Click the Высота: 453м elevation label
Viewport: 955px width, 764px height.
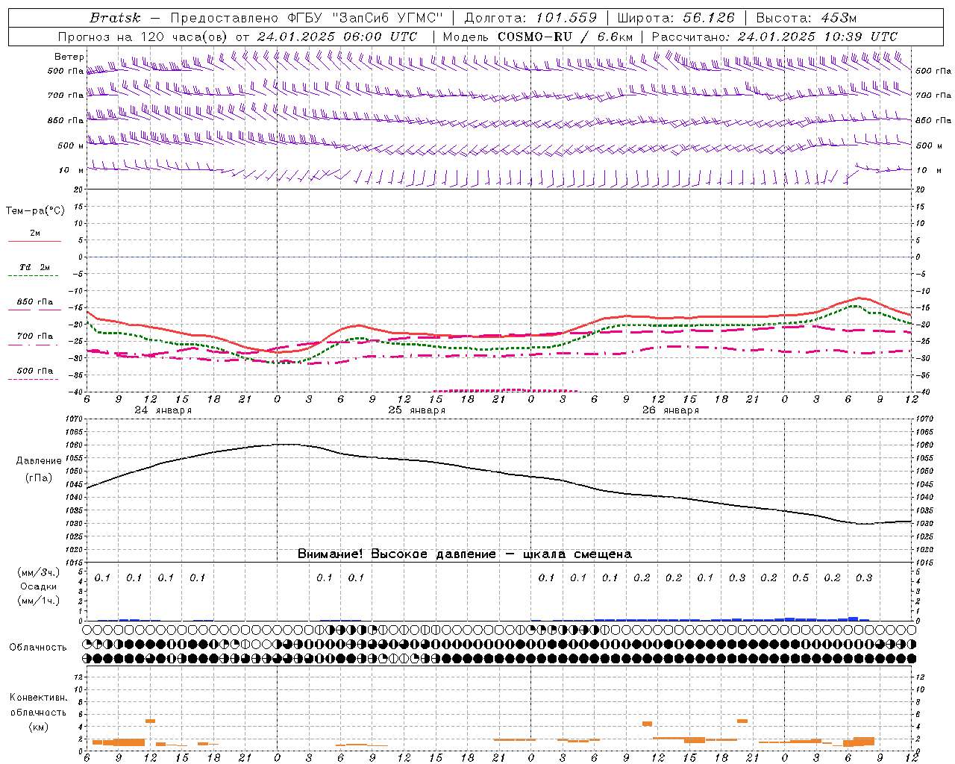coord(807,18)
